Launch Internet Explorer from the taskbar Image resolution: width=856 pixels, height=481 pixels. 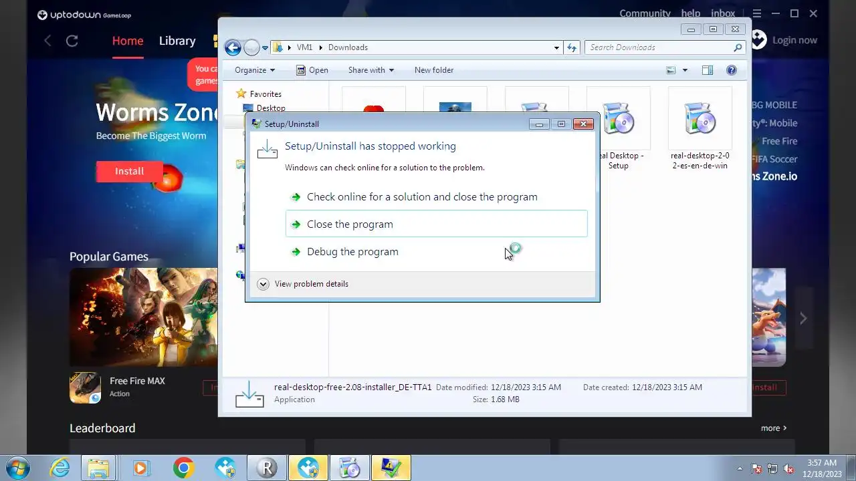point(60,468)
